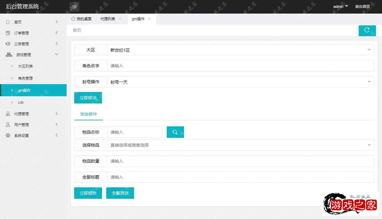Switch to the 我的桌面 tab
This screenshot has width=382, height=219.
pos(81,18)
